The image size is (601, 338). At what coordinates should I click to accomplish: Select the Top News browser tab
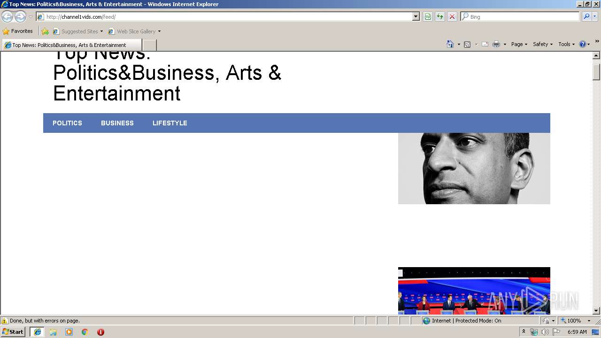point(72,45)
